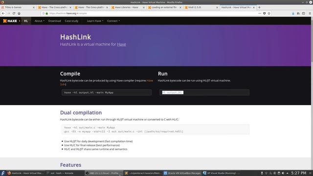Open the Firefox hamburger menu
Image resolution: width=313 pixels, height=176 pixels.
click(310, 13)
